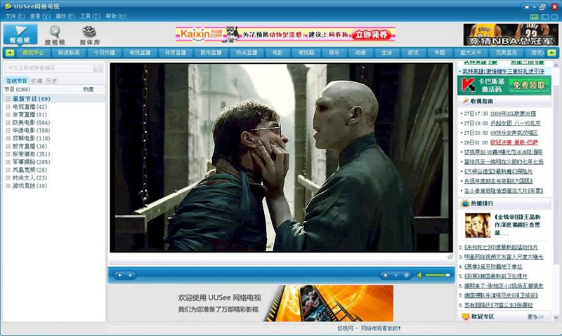Click the 免费领取 Kaspersky button

[529, 85]
